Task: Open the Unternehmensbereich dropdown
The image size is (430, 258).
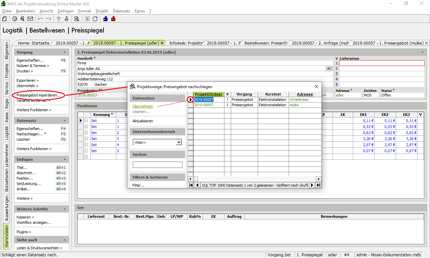Action: coord(179,142)
